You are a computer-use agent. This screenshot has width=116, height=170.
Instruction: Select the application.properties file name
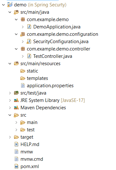coord(50,86)
